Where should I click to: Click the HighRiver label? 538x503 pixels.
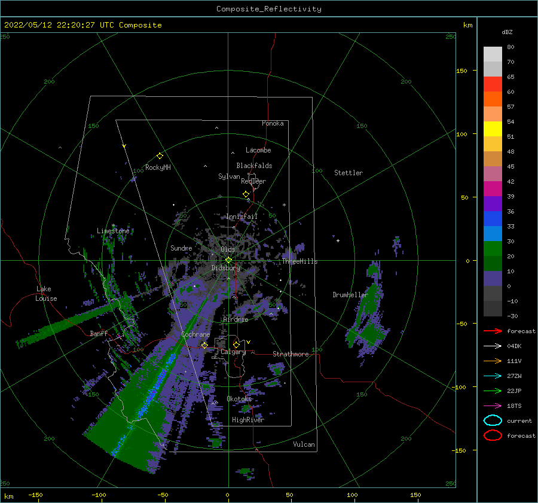pyautogui.click(x=247, y=420)
